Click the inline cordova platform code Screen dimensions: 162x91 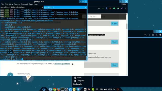click(x=62, y=64)
